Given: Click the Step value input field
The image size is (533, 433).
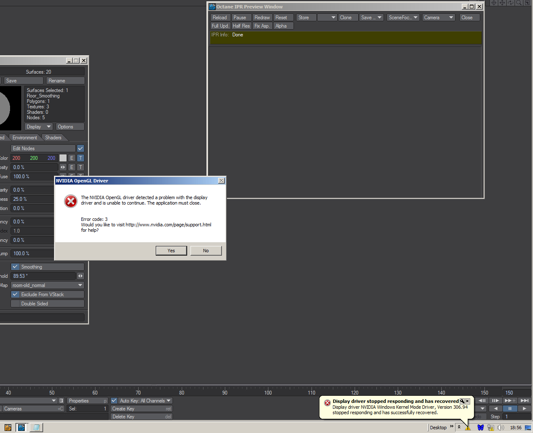Looking at the screenshot, I should click(x=517, y=417).
